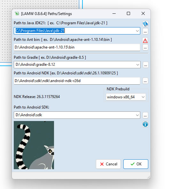Click the lemur picture
Image resolution: width=170 pixels, height=189 pixels.
[x=34, y=145]
